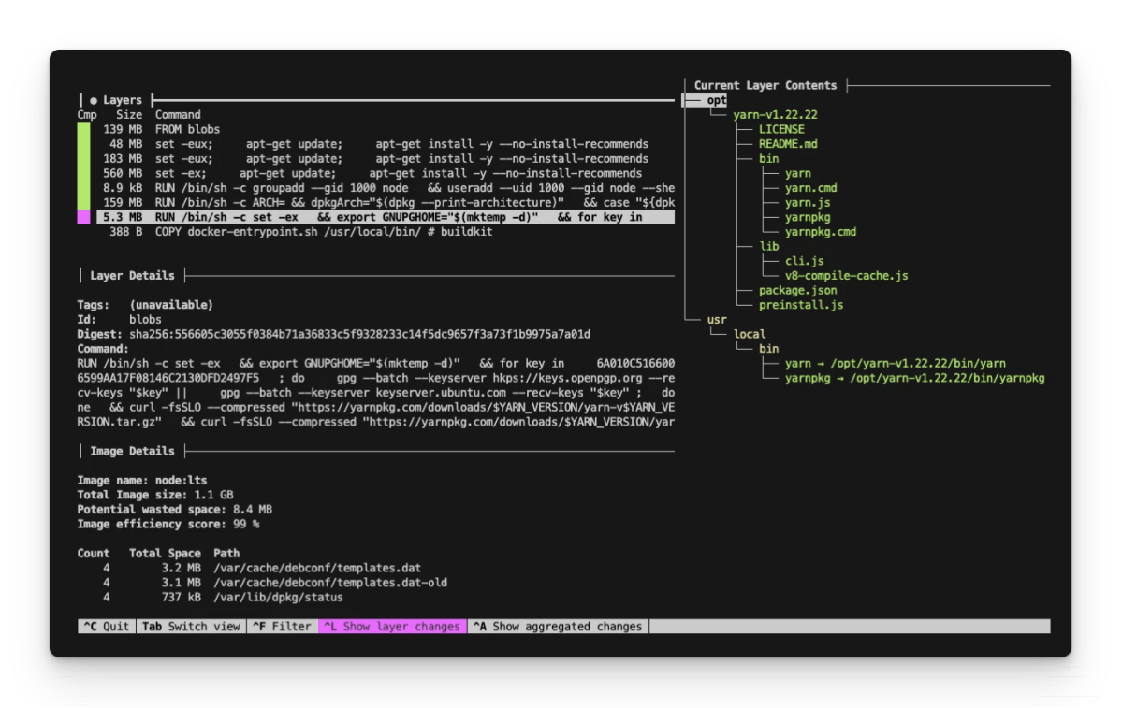Image resolution: width=1122 pixels, height=708 pixels.
Task: Click the Current Layer Contents panel title
Action: [x=765, y=86]
